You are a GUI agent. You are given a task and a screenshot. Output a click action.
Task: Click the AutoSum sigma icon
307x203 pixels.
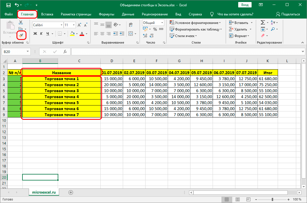click(x=263, y=22)
